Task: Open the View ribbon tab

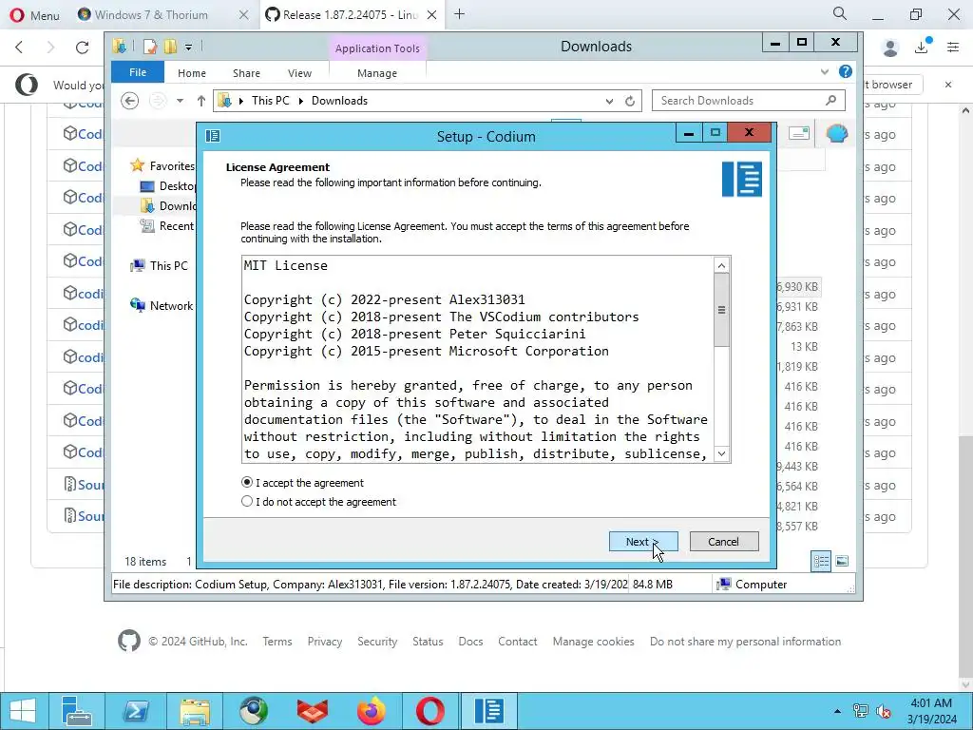Action: tap(299, 73)
